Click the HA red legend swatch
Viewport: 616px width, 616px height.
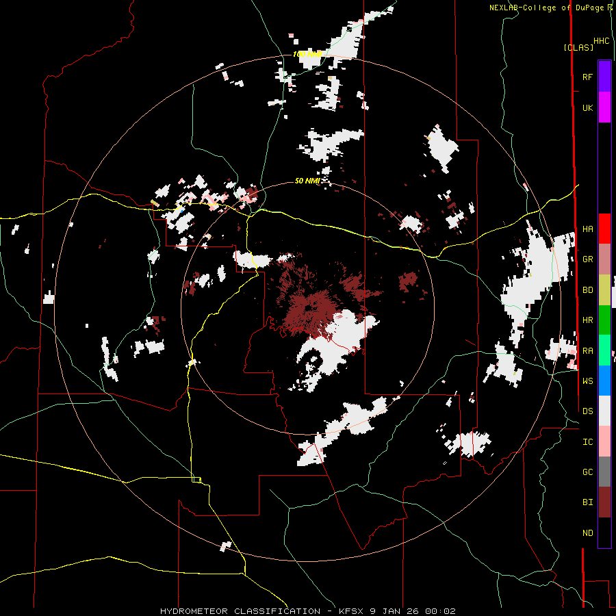click(x=604, y=229)
